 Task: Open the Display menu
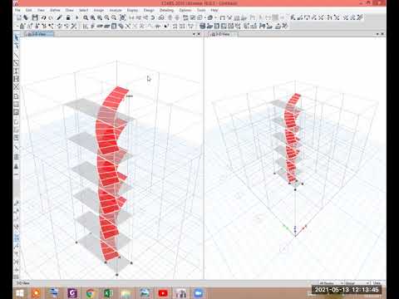(x=132, y=10)
